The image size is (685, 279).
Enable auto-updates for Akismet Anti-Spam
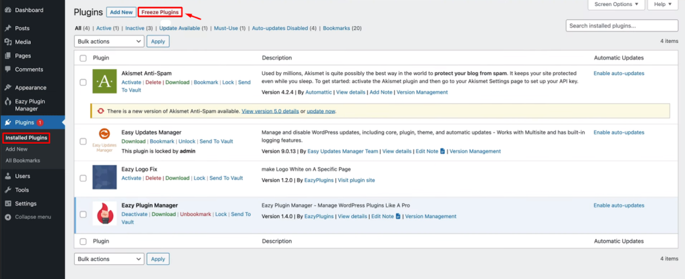[619, 74]
